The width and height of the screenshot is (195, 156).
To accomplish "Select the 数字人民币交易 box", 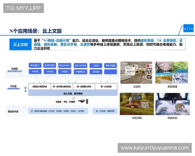I will click(x=80, y=66).
